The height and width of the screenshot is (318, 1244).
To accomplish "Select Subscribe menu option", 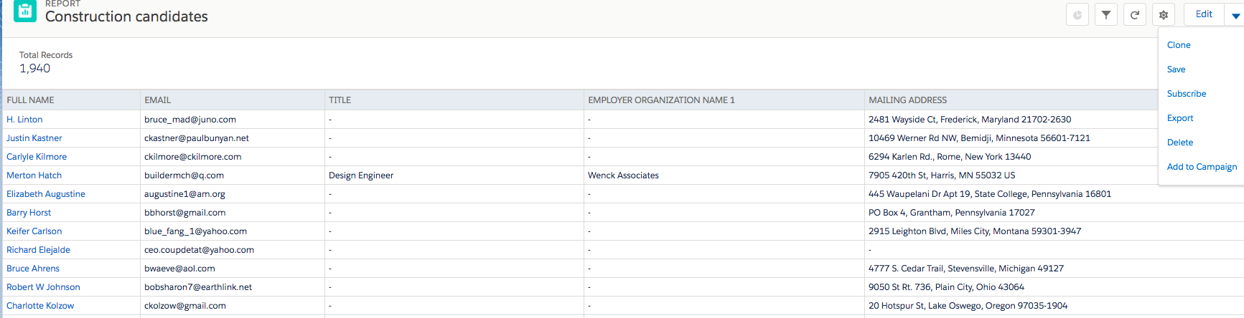I will tap(1187, 94).
